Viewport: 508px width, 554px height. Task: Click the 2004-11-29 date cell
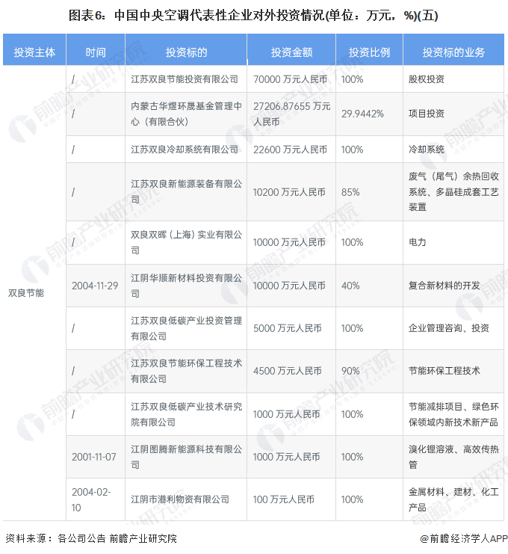(95, 286)
